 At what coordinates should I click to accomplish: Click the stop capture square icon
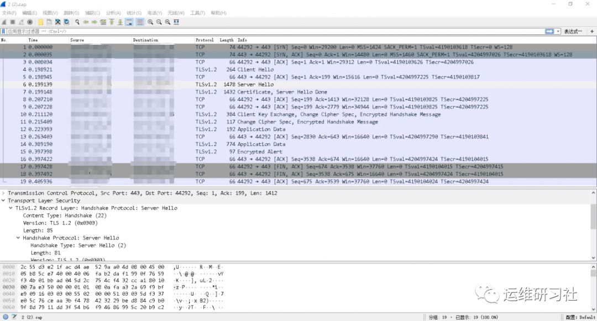(x=13, y=22)
